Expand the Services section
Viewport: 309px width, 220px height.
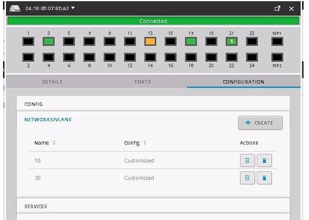pos(153,206)
